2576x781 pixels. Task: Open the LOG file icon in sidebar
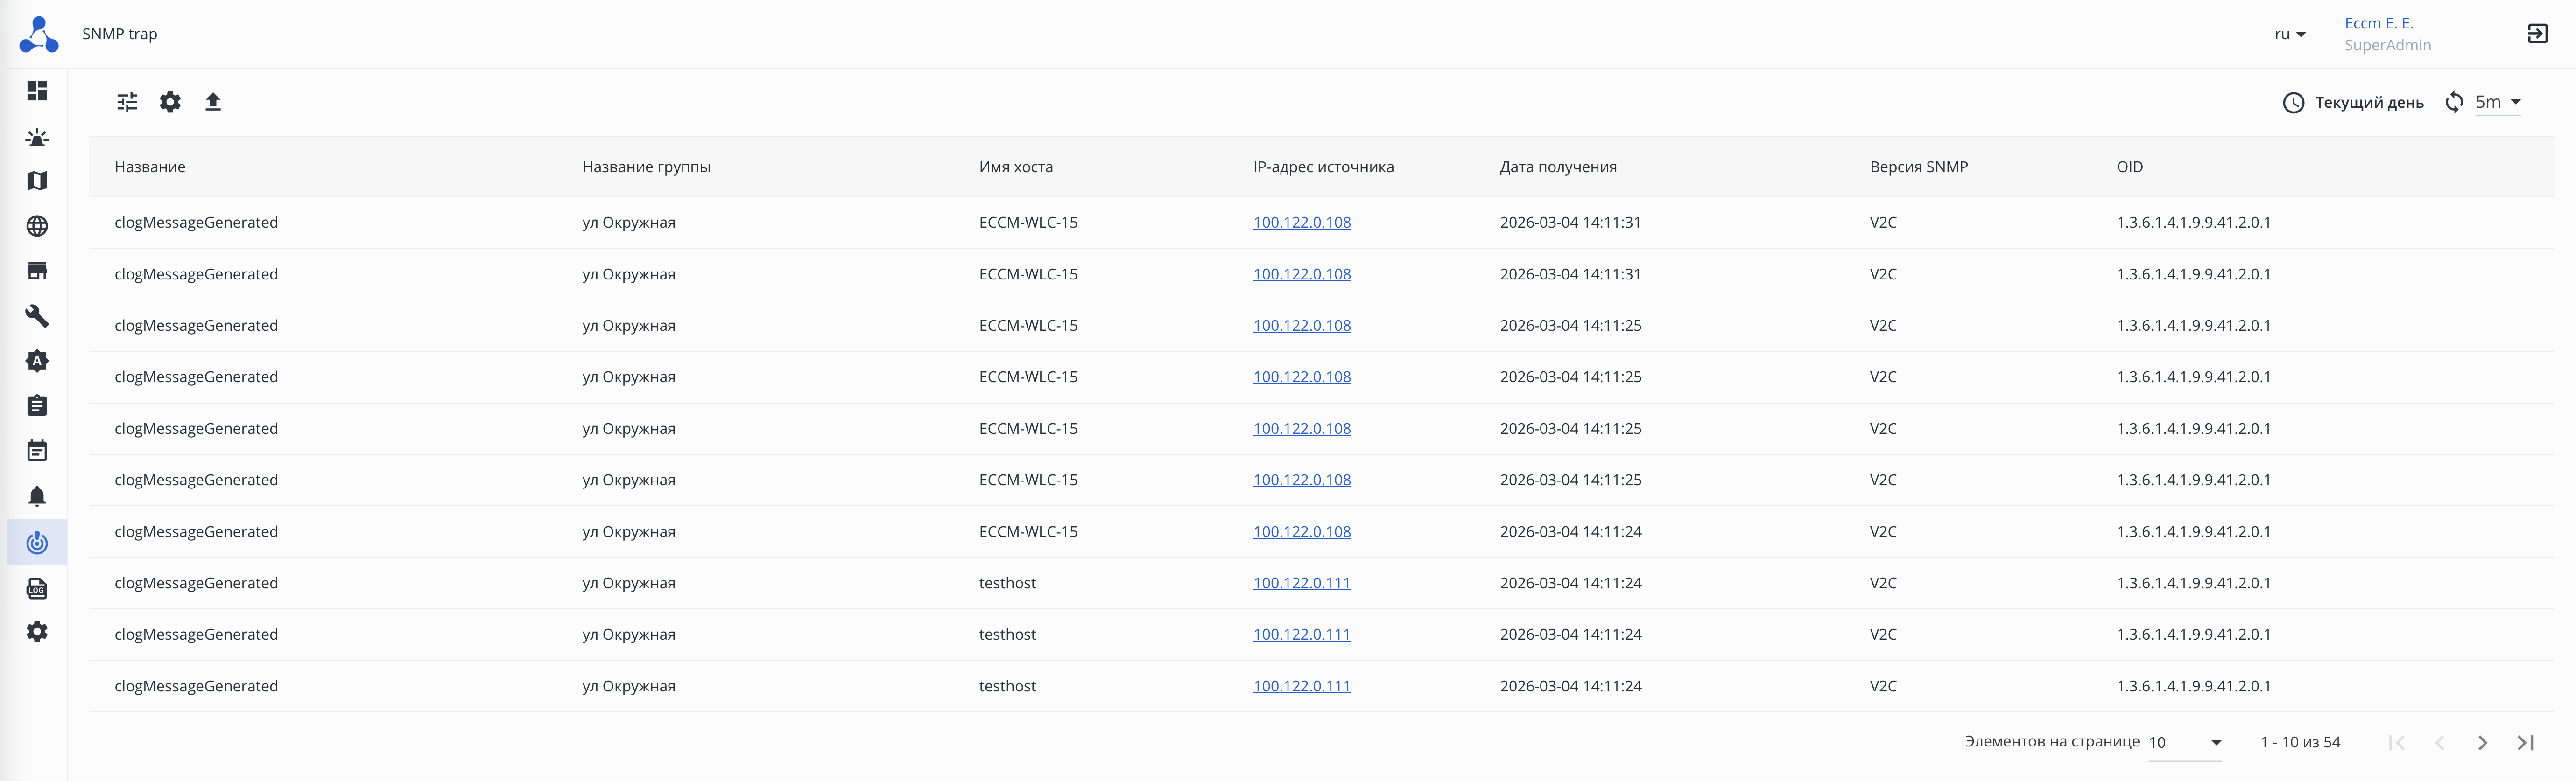pos(37,588)
